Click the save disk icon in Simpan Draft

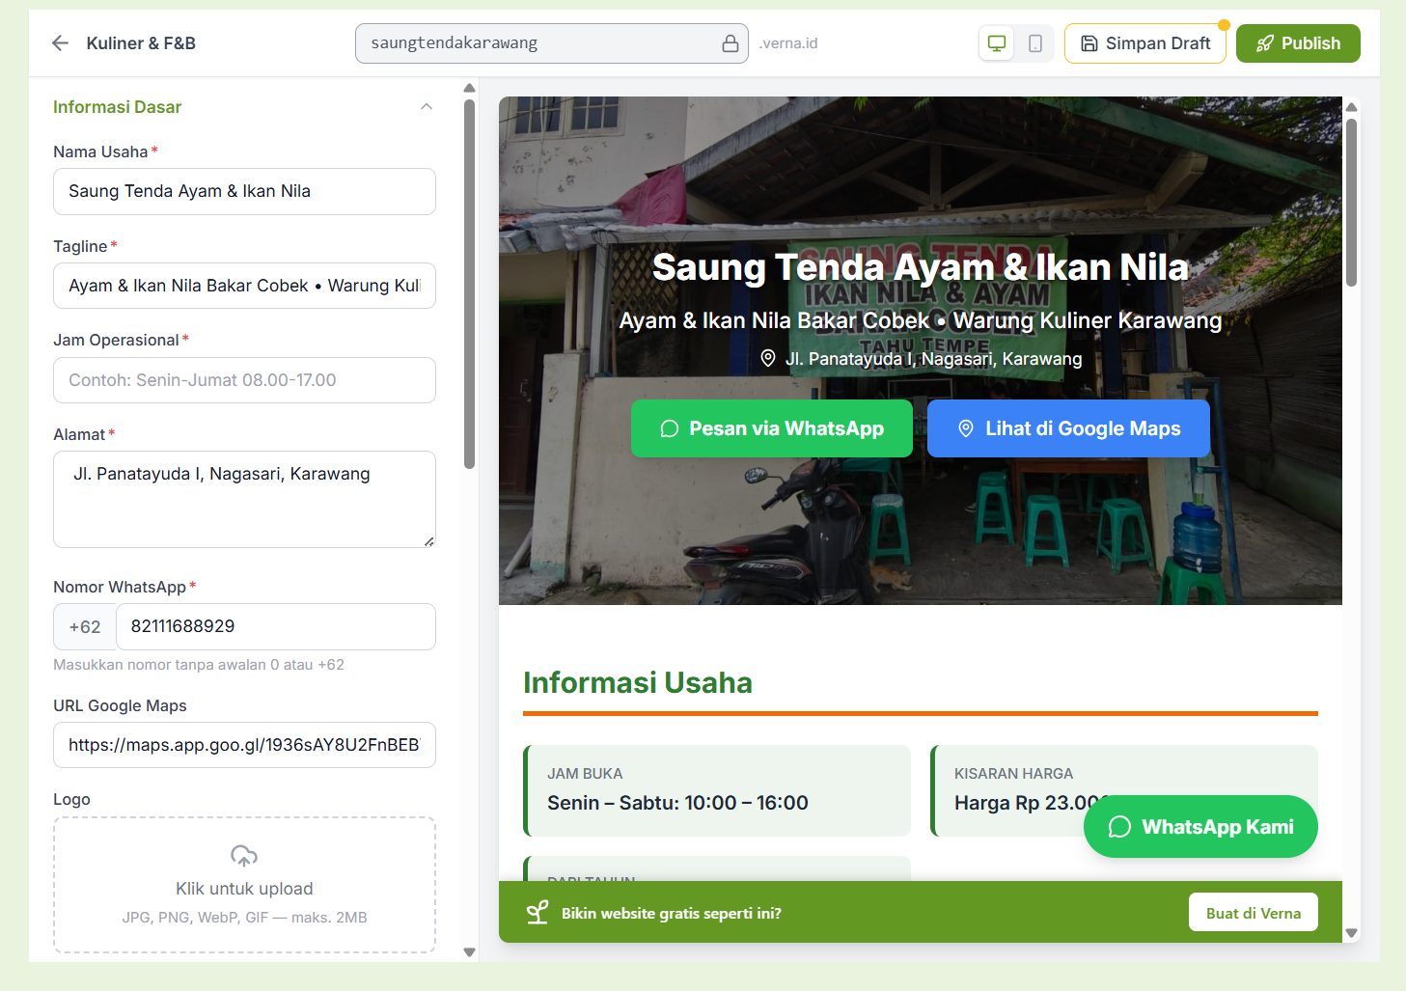pyautogui.click(x=1089, y=43)
